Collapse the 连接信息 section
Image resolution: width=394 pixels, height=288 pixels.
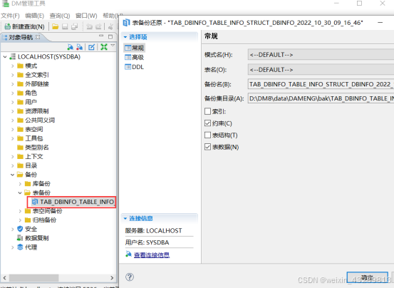coord(125,218)
